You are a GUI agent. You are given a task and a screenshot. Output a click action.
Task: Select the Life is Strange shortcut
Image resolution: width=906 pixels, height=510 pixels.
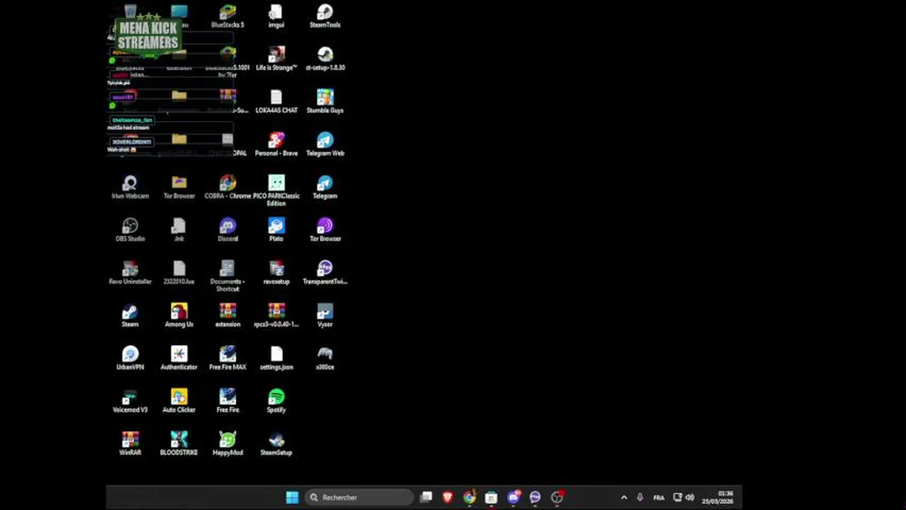(276, 59)
